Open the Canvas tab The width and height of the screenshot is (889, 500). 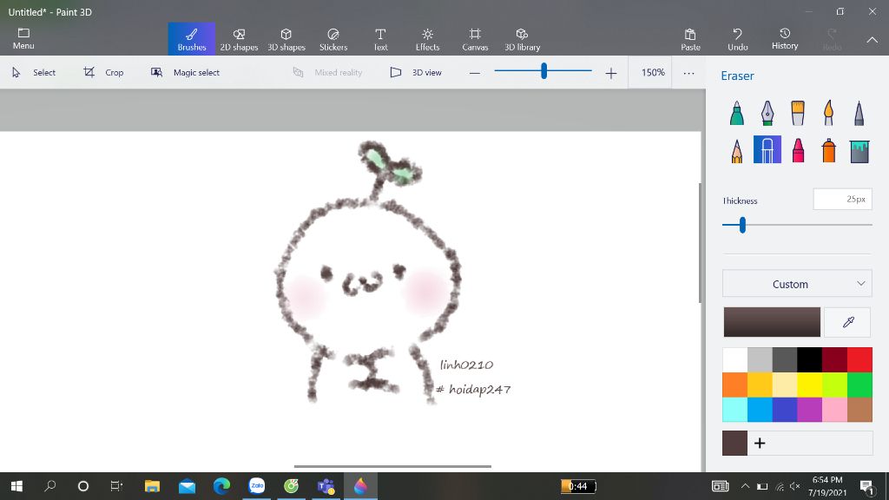475,39
